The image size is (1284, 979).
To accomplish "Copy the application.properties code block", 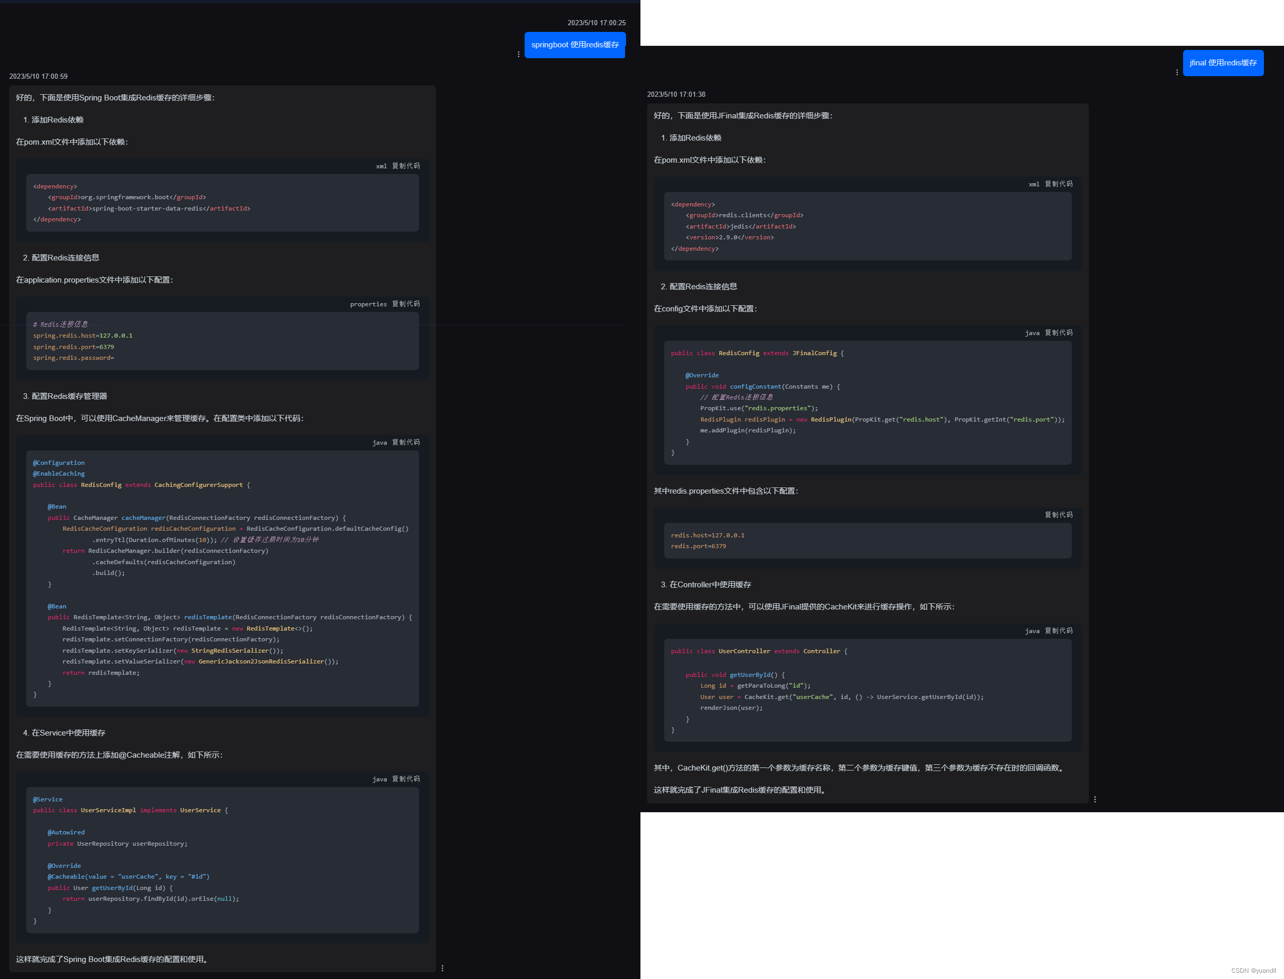I will (x=406, y=304).
